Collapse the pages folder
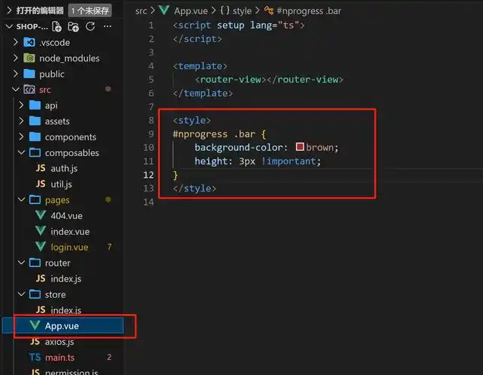The image size is (483, 375). click(x=21, y=199)
